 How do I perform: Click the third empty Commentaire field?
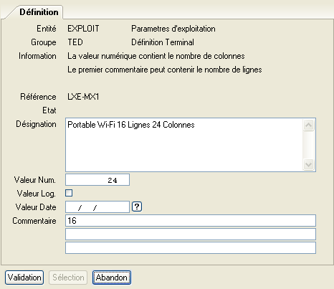coord(191,247)
